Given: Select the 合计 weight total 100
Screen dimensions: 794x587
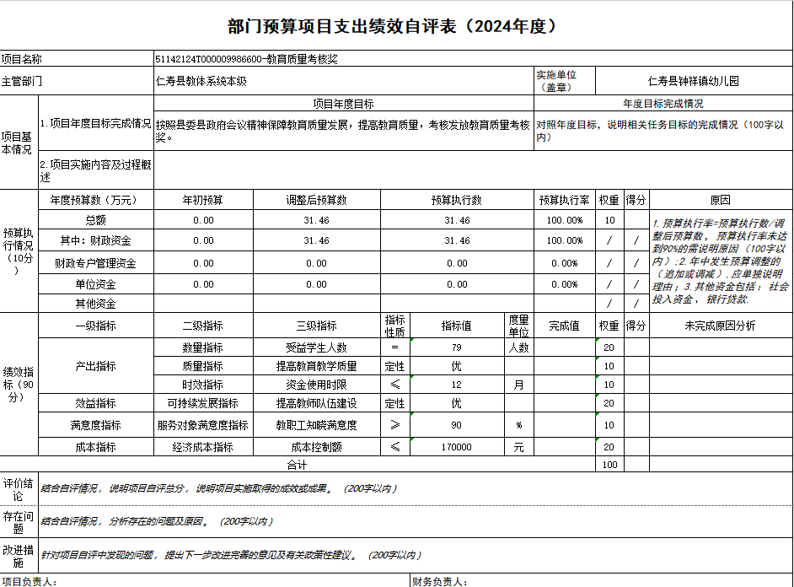Looking at the screenshot, I should pos(609,465).
